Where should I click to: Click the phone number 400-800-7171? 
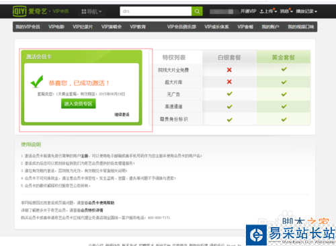pyautogui.click(x=159, y=218)
